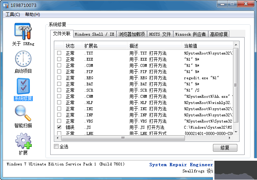Screen dimensions: 257x180
Task: Select the 启动项目 clock icon
Action: click(x=23, y=59)
